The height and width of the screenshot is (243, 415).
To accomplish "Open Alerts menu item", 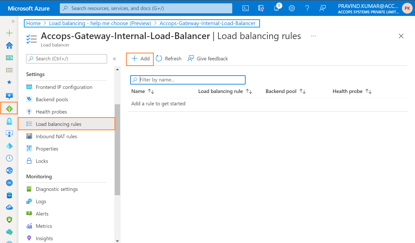I will [66, 214].
